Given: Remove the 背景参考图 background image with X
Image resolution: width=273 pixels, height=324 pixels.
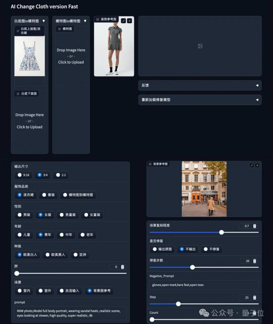Looking at the screenshot, I should tap(257, 165).
